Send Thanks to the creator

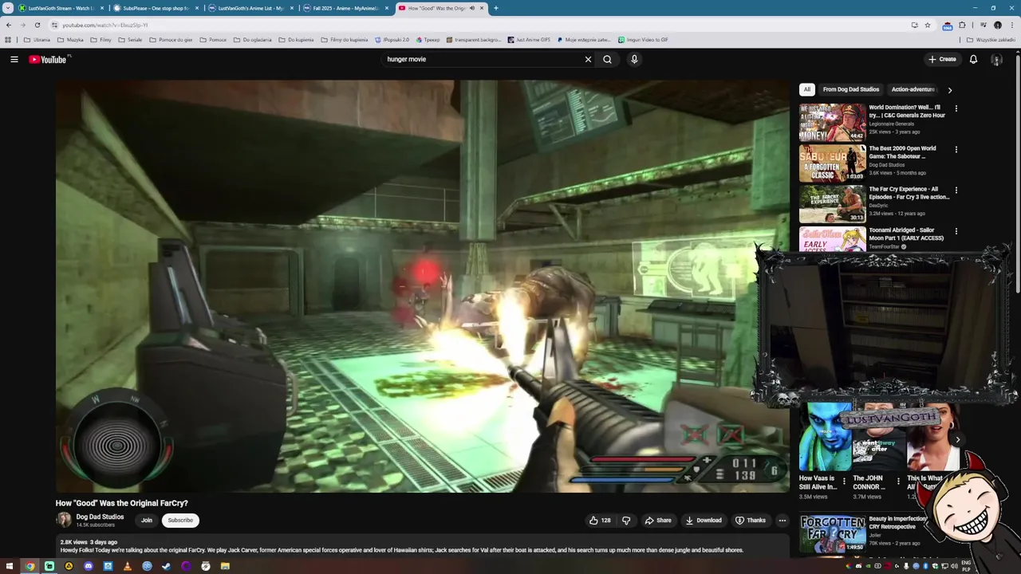coord(751,520)
